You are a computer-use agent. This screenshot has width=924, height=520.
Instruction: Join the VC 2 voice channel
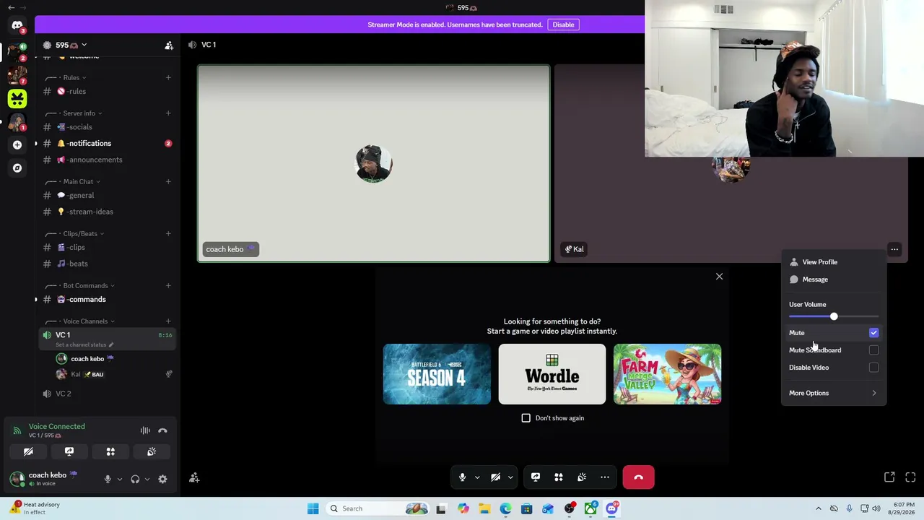click(x=105, y=394)
